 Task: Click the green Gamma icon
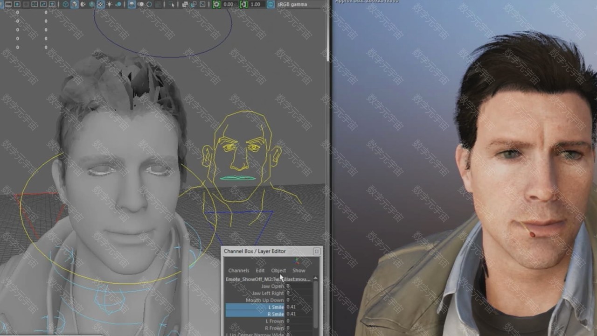click(244, 4)
